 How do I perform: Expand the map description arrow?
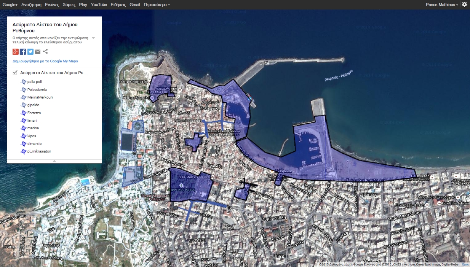point(93,38)
